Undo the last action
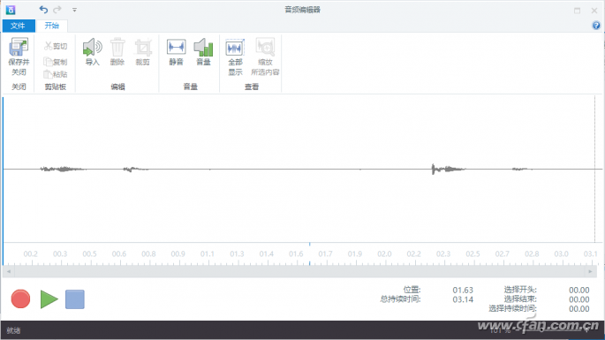The image size is (605, 340). coord(43,10)
